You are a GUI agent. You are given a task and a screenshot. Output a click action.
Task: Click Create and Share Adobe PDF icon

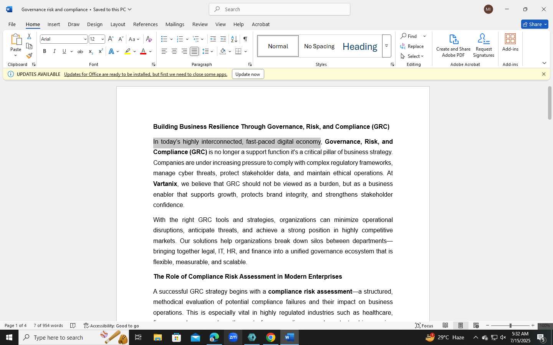pos(454,46)
